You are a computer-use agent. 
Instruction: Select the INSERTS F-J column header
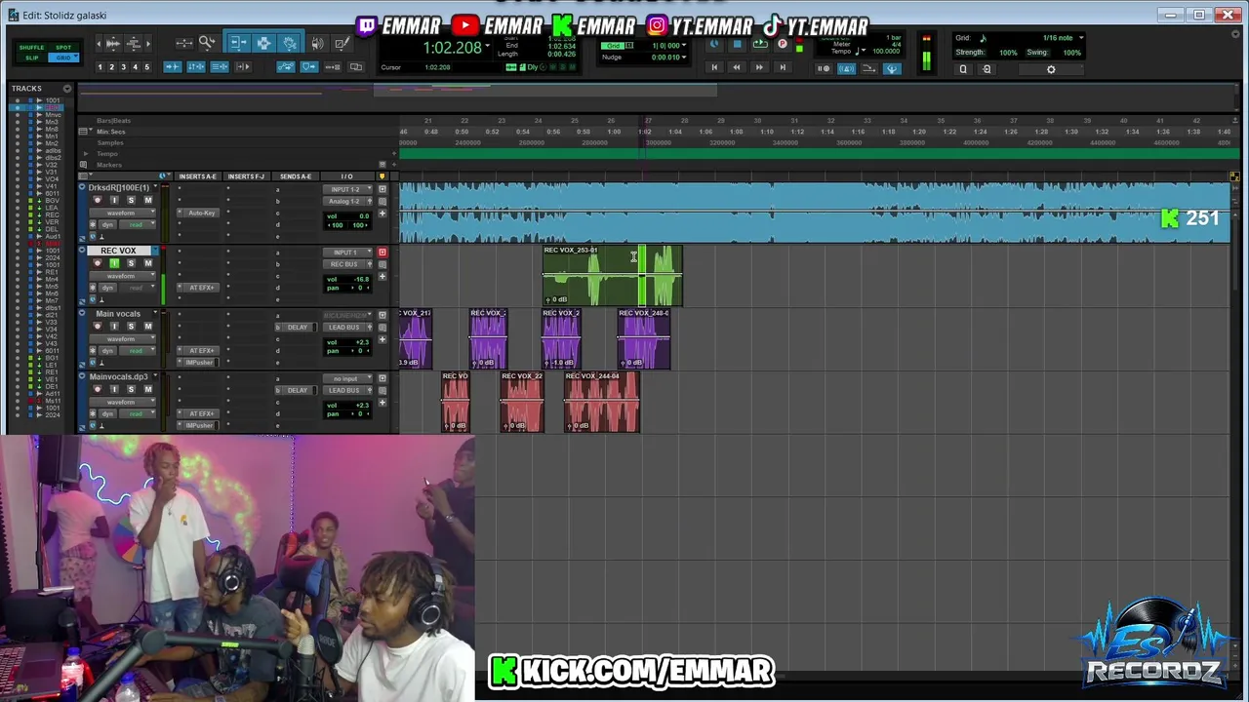click(x=247, y=176)
